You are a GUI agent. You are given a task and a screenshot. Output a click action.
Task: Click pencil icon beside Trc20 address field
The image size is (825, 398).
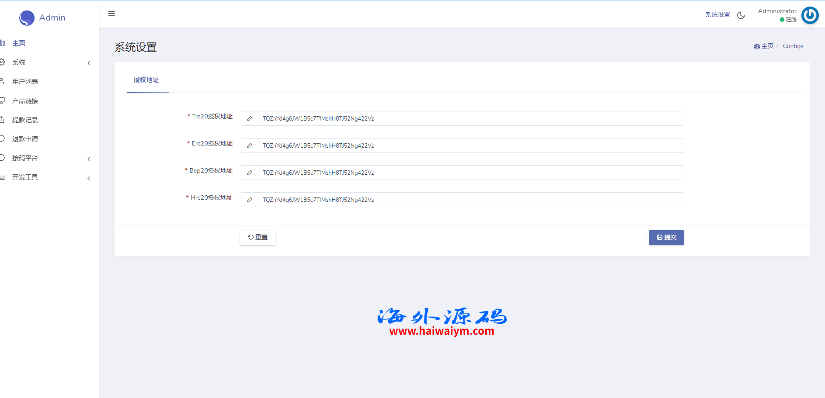tap(250, 118)
